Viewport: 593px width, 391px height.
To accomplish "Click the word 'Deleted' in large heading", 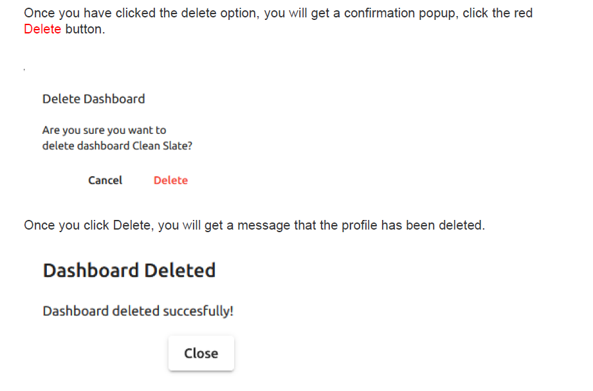I will tap(180, 270).
